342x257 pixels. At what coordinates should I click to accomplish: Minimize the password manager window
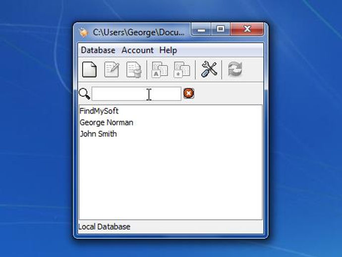tap(201, 29)
